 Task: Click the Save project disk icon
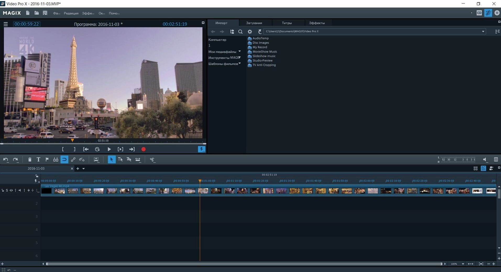pyautogui.click(x=45, y=13)
